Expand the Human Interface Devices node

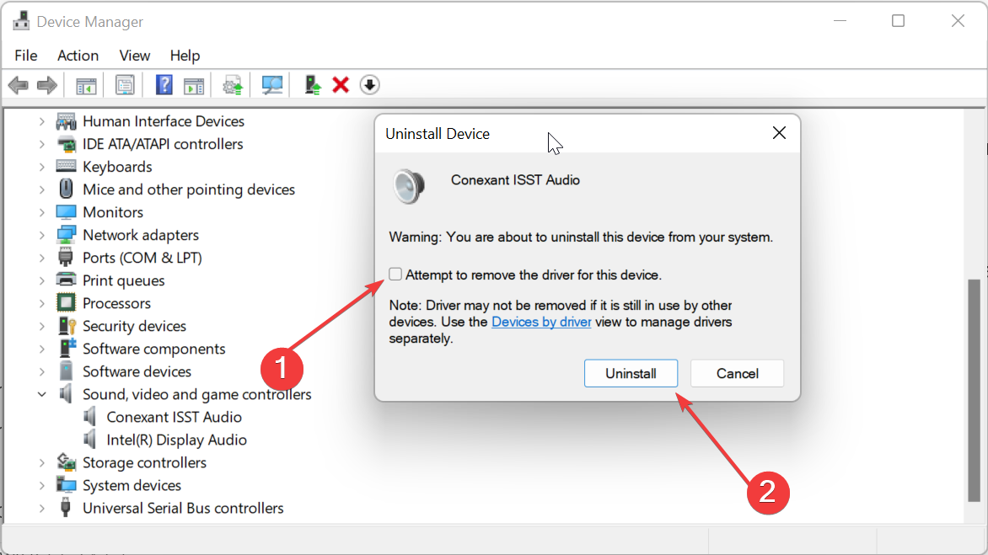click(41, 121)
